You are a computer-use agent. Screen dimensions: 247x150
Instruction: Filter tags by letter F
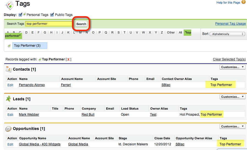pos(38,32)
